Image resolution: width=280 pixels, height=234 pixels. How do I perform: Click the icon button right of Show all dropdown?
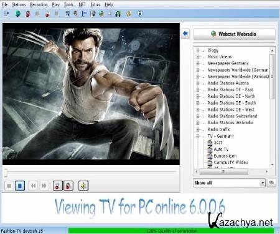pos(271,183)
